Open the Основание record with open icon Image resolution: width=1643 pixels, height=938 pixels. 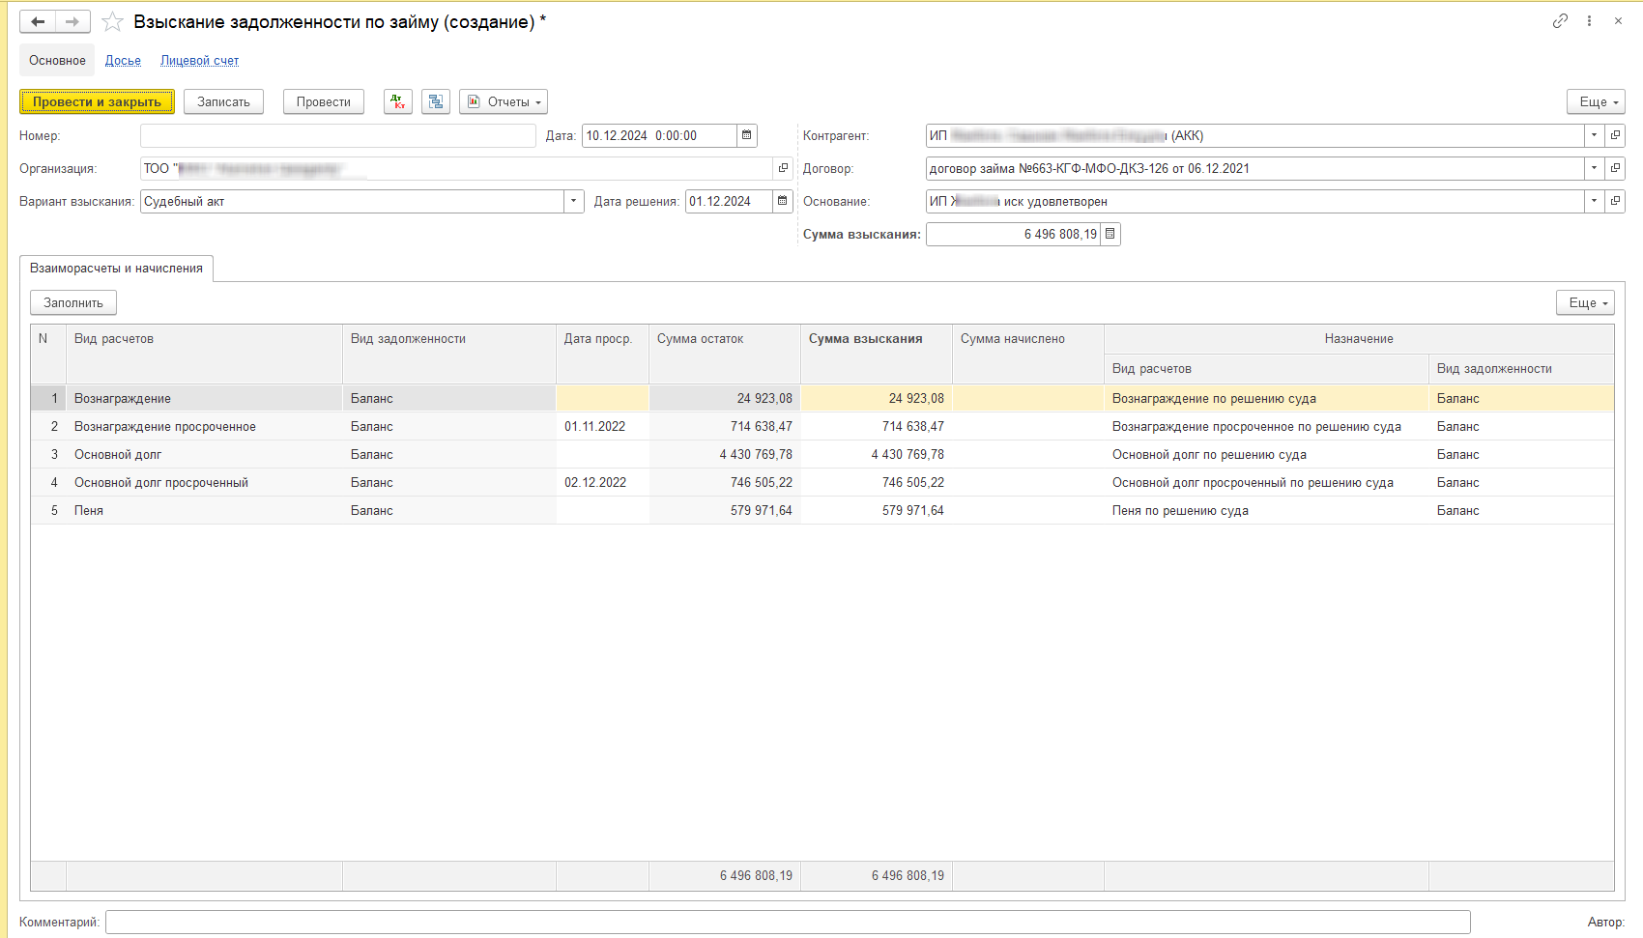pyautogui.click(x=1615, y=201)
